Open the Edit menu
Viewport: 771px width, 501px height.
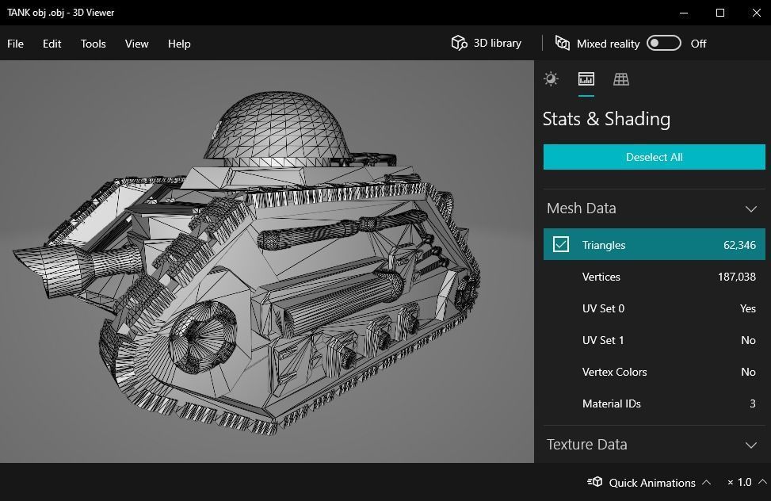tap(52, 44)
